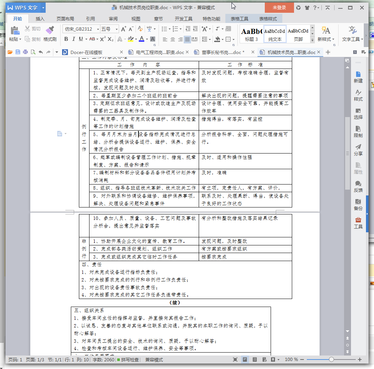Toggle subscript X₂ formatting
This screenshot has height=369, width=374.
110,39
